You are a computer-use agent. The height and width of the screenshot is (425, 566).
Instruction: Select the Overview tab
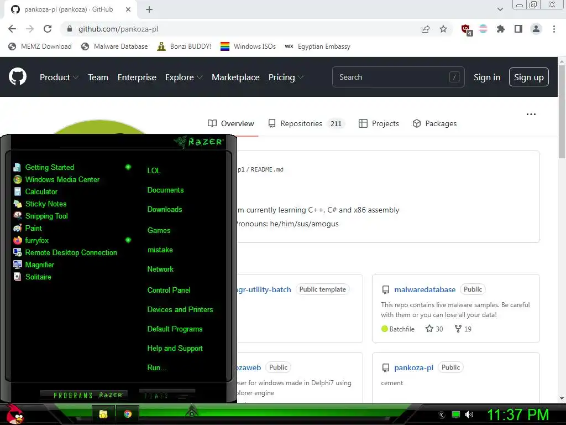pos(231,123)
